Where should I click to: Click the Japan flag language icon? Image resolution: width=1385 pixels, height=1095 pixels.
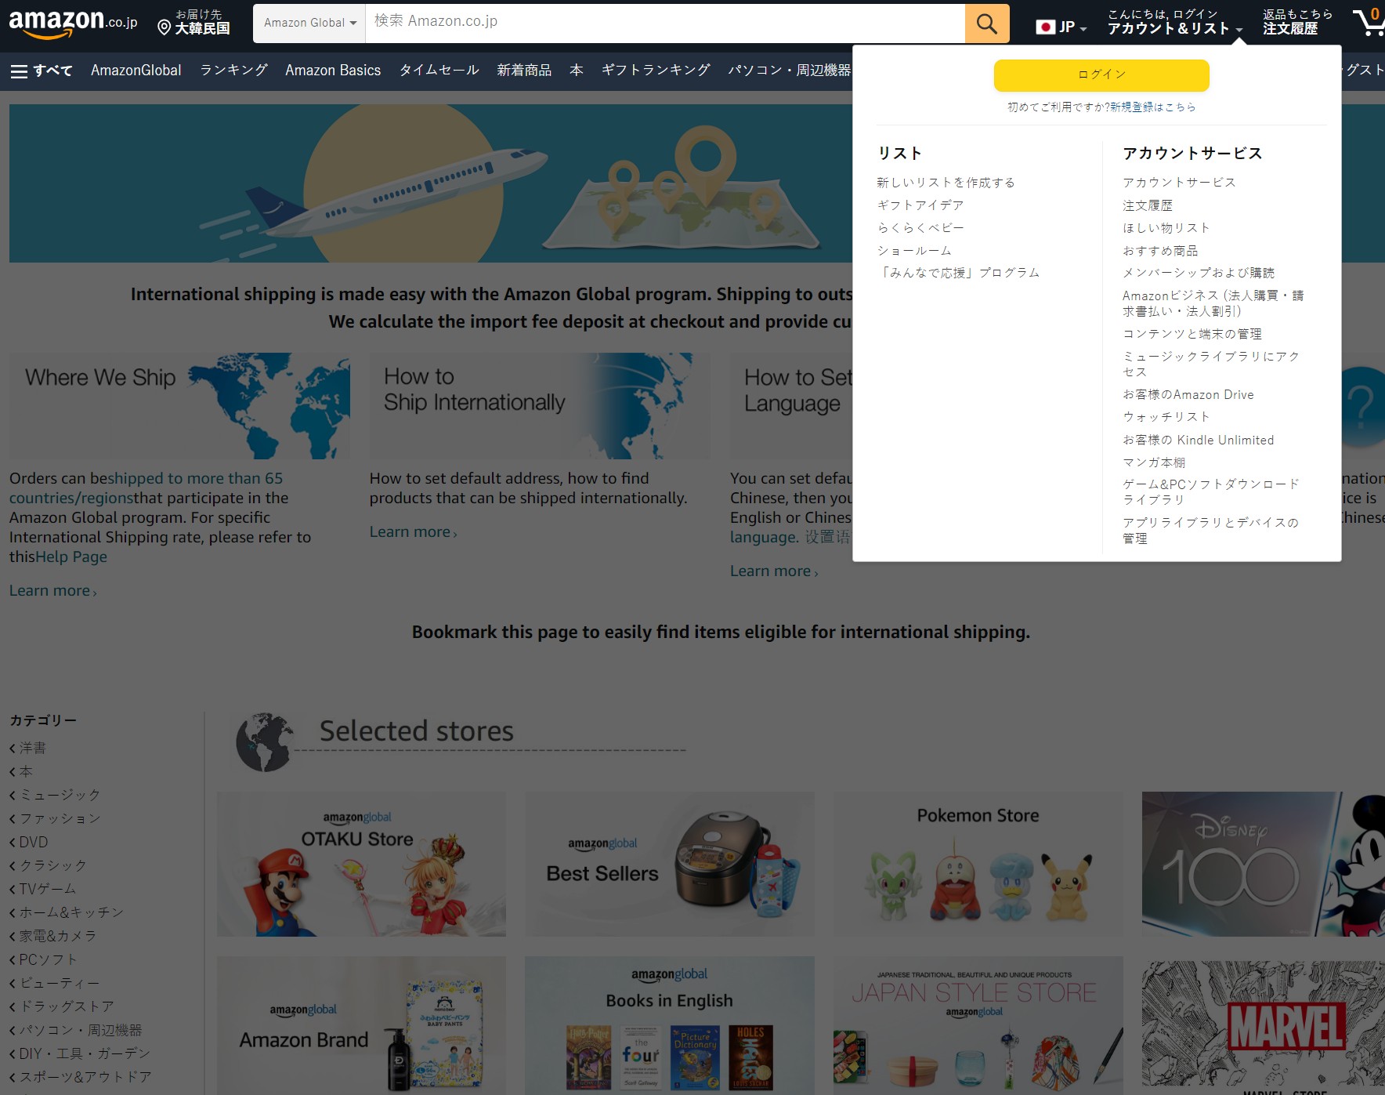pos(1045,27)
